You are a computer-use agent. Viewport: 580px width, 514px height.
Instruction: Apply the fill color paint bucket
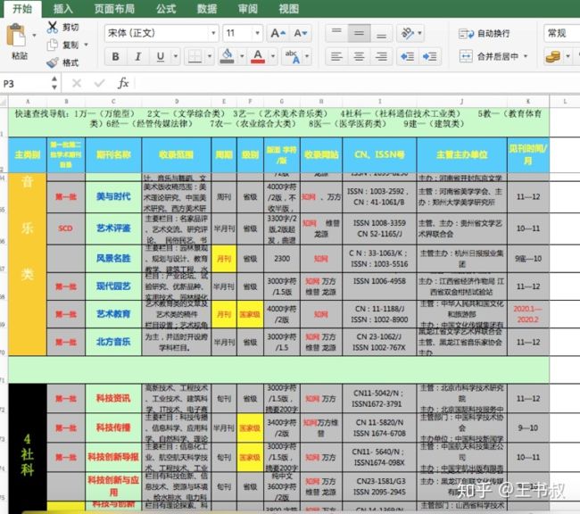[228, 56]
